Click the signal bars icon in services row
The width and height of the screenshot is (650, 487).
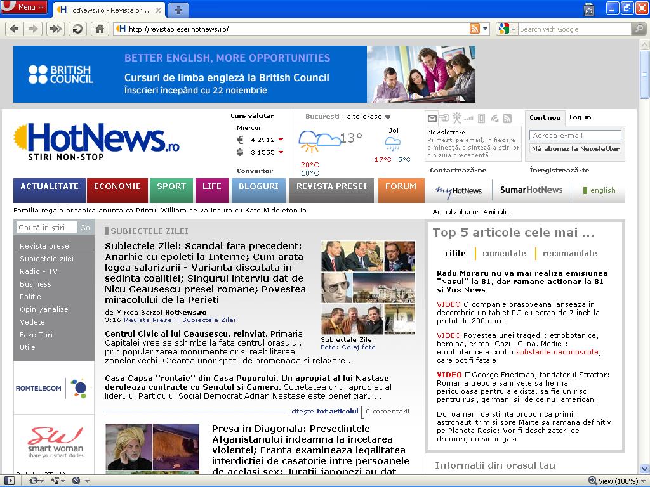(469, 119)
